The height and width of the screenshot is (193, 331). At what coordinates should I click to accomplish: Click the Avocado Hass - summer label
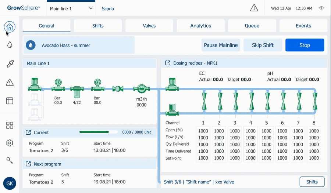66,45
